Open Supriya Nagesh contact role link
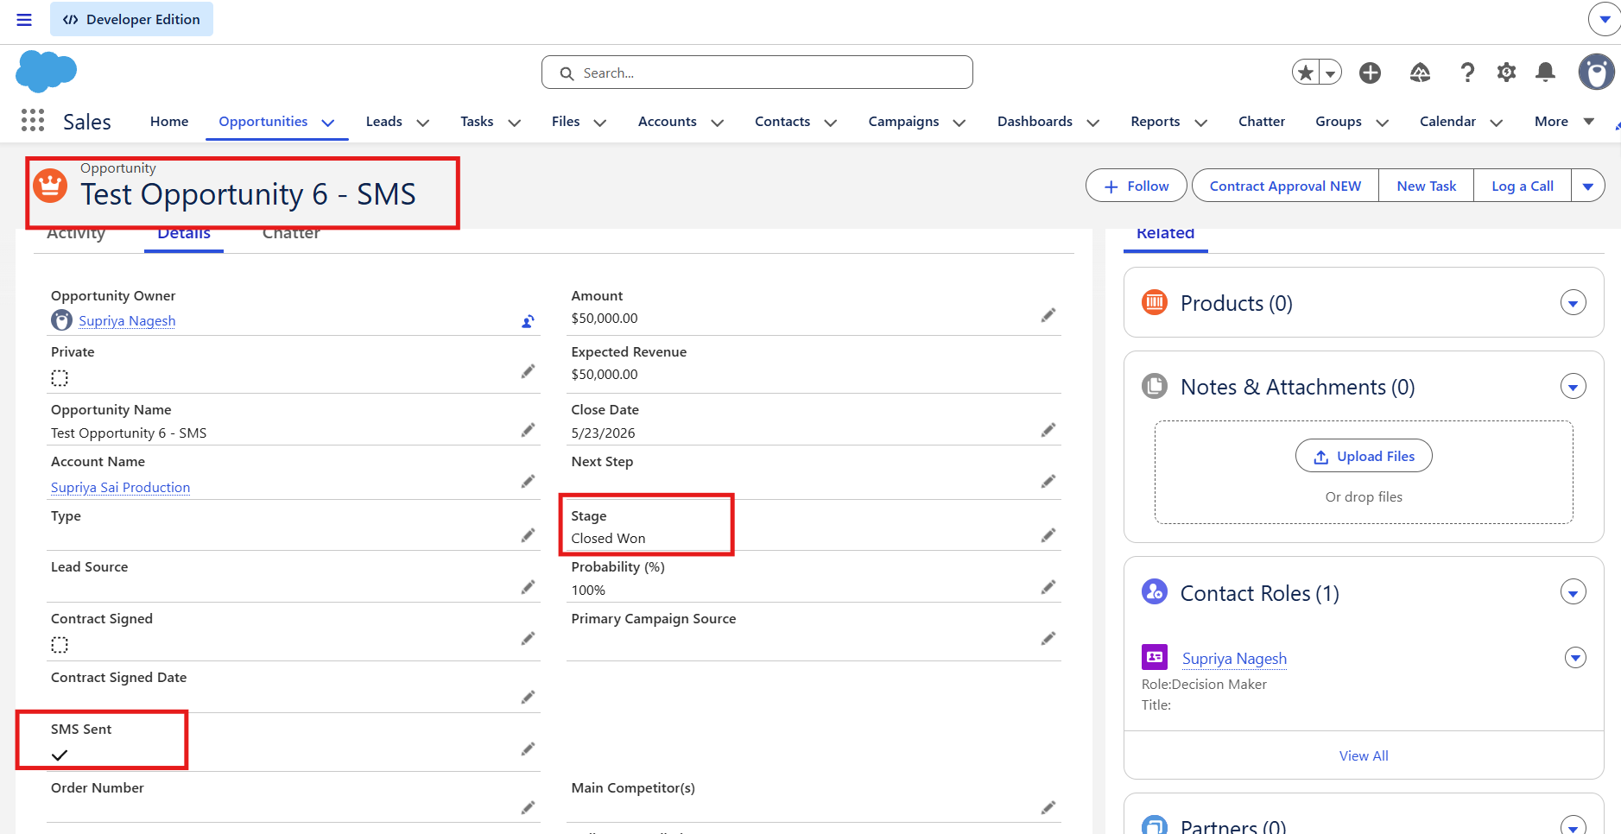 (x=1234, y=659)
